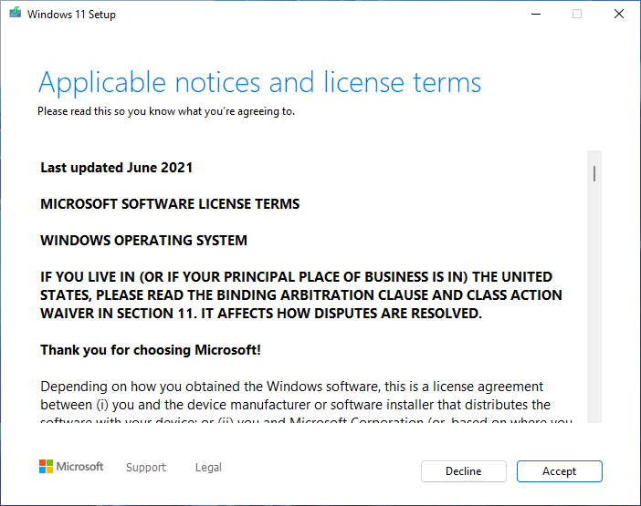Click the "WINDOWS OPERATING SYSTEM" line
This screenshot has width=641, height=506.
143,241
